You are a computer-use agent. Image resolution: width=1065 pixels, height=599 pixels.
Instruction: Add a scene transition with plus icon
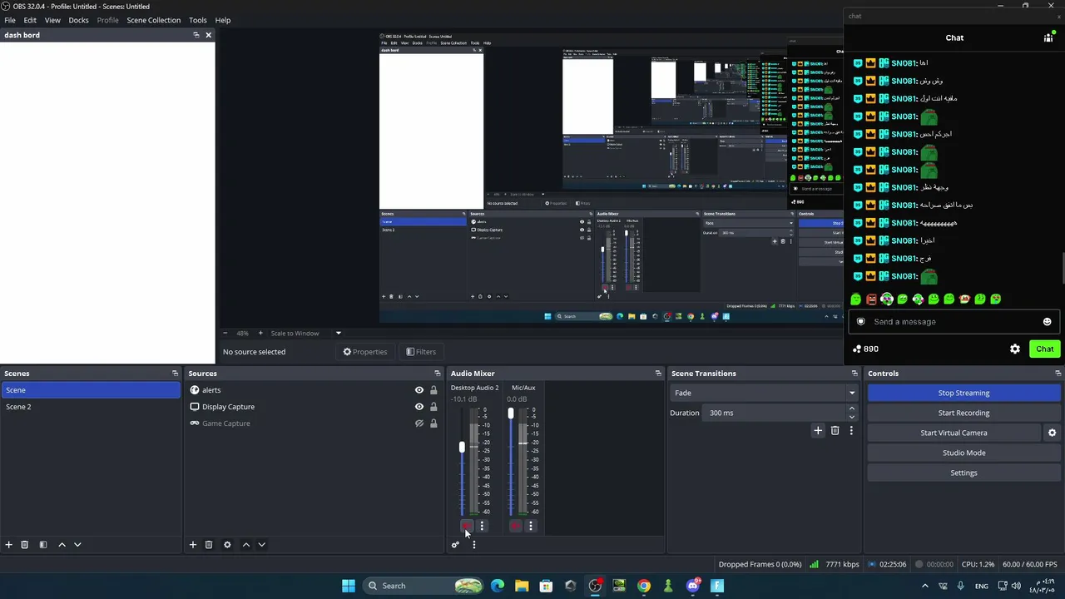[x=818, y=430]
